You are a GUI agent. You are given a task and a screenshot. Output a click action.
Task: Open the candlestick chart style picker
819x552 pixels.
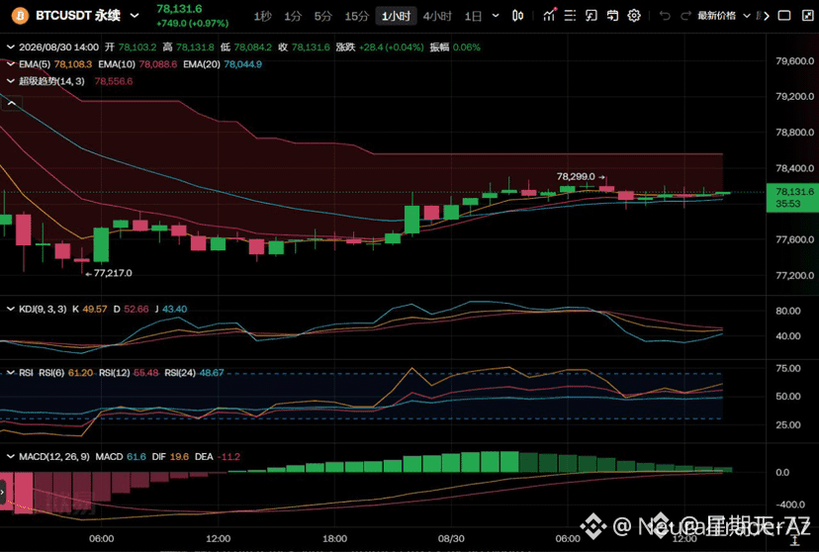tap(517, 16)
